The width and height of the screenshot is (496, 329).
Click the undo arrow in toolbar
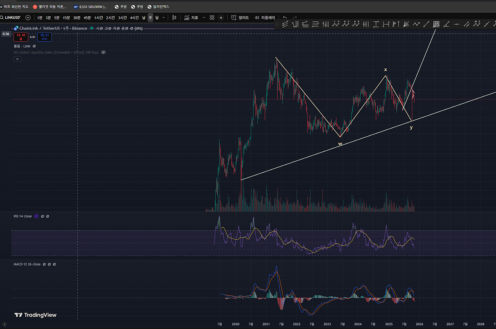click(x=285, y=18)
